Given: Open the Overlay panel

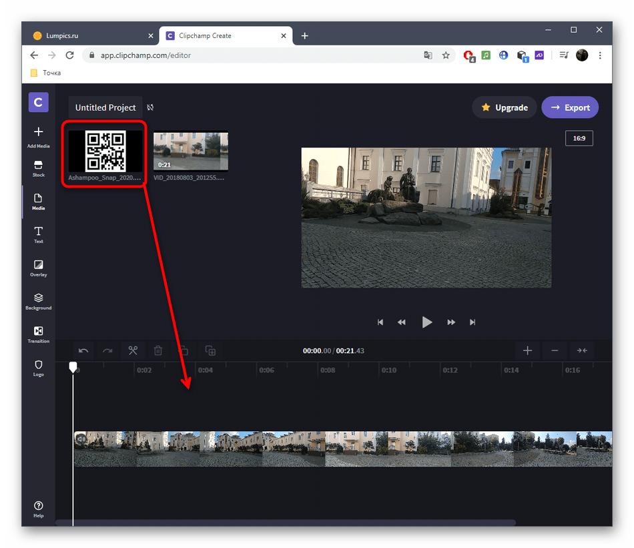Looking at the screenshot, I should [x=39, y=268].
